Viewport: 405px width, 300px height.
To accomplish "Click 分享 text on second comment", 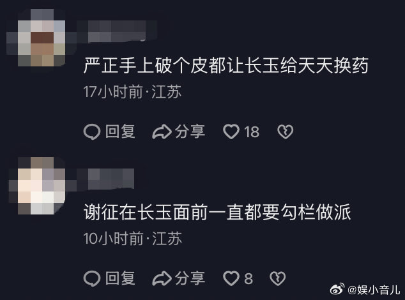I will pos(190,278).
